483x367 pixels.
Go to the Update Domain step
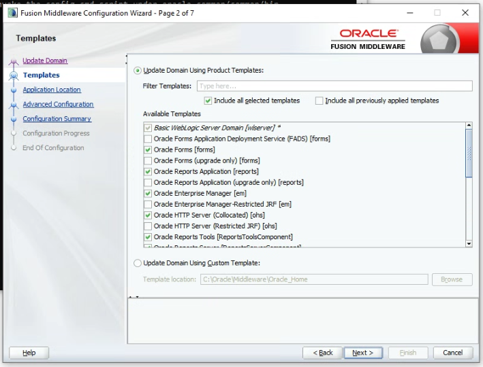(45, 60)
